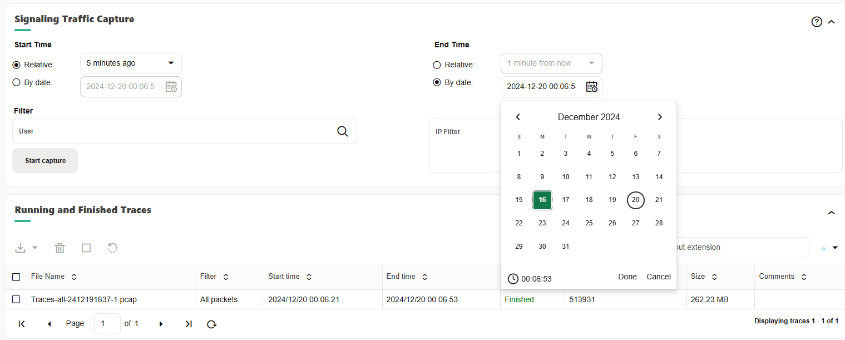This screenshot has height=340, width=845.
Task: Go to the next month in the calendar
Action: 660,117
